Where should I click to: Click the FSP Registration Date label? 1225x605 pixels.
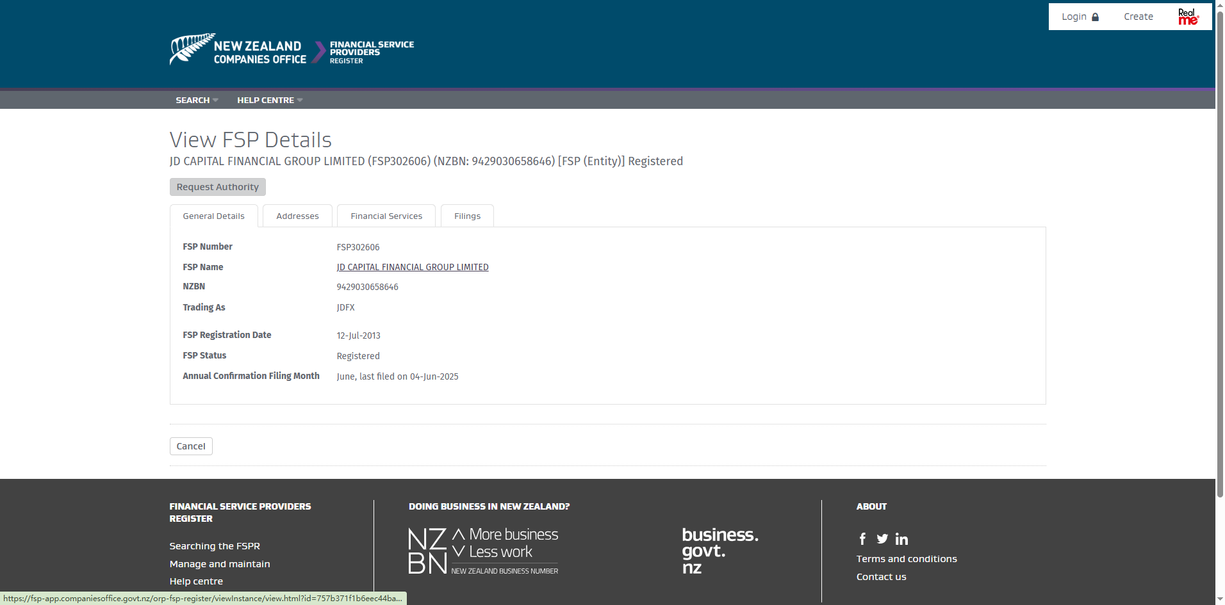(227, 335)
